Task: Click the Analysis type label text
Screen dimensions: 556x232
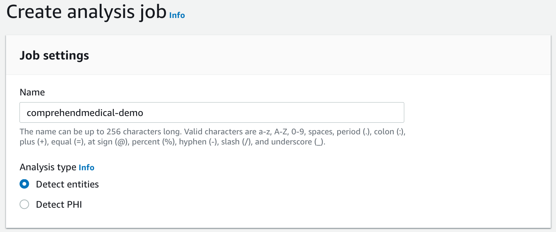Action: (x=48, y=167)
